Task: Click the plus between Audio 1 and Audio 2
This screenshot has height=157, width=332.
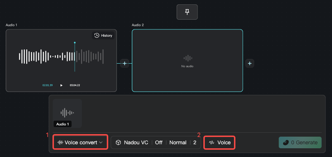Action: [x=125, y=63]
